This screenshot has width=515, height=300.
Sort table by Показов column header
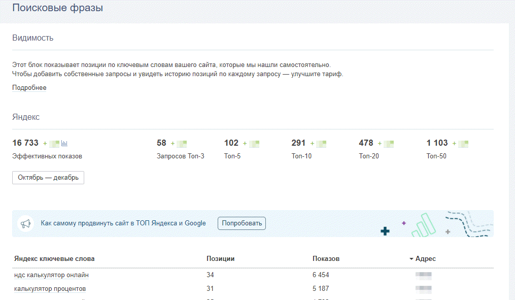tap(326, 258)
